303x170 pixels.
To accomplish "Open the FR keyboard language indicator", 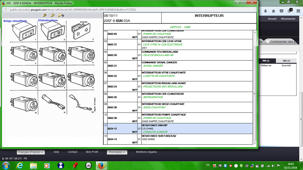I will coord(208,165).
